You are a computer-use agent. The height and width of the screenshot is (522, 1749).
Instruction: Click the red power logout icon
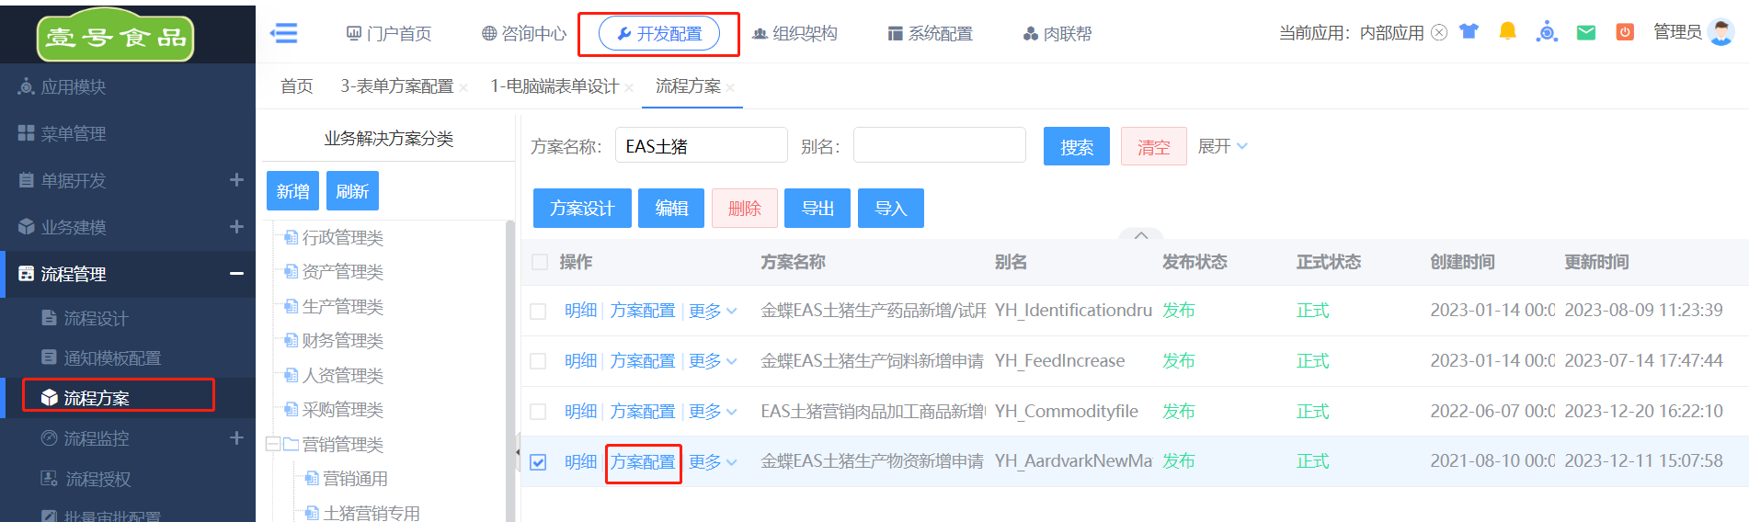pyautogui.click(x=1625, y=32)
